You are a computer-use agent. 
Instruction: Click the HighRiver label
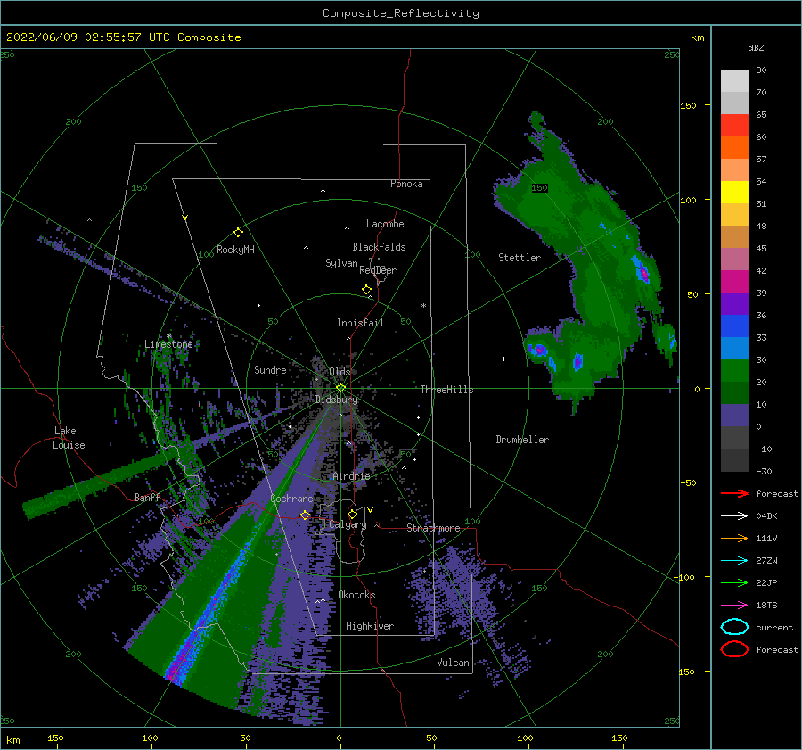click(x=370, y=626)
